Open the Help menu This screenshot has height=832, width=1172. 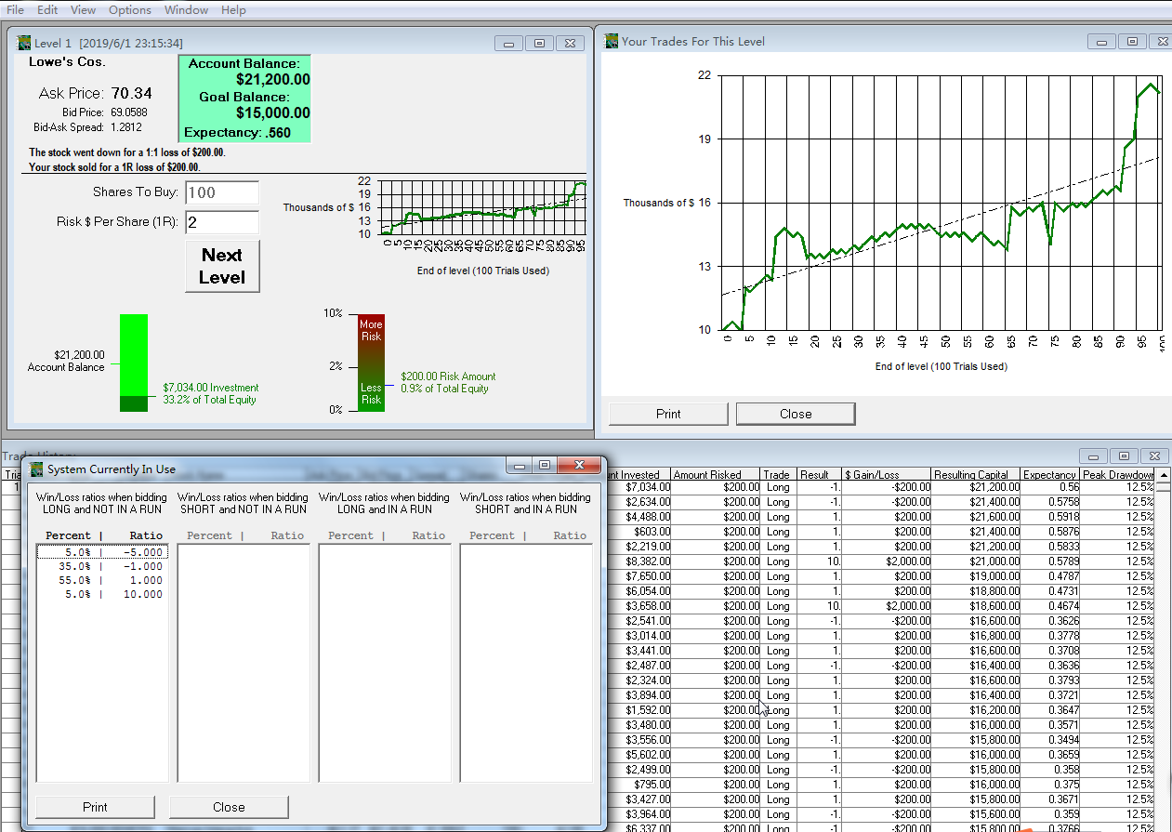pos(234,9)
